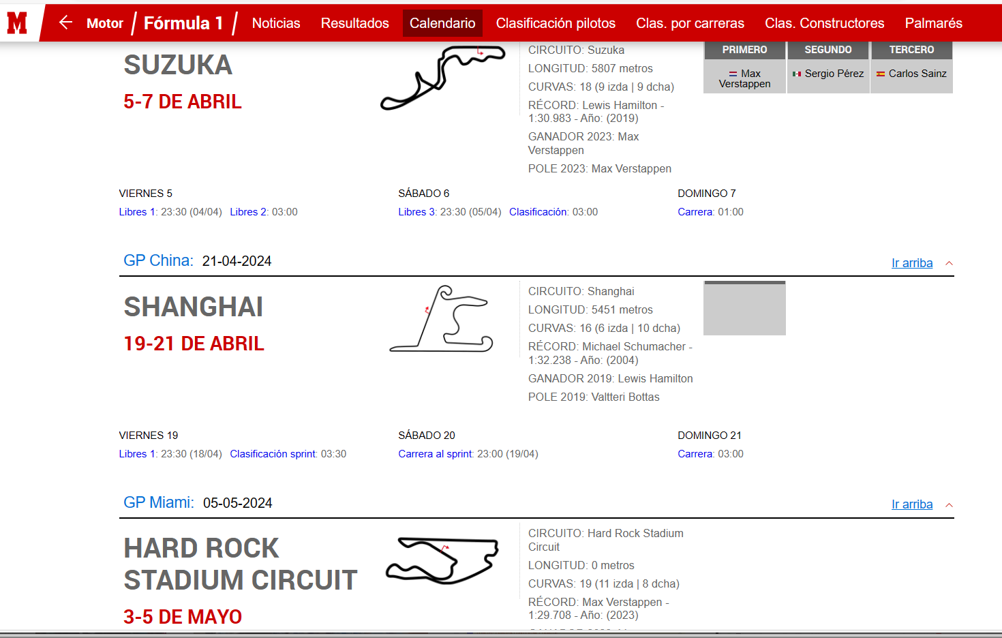Select Carlos Sainz in podium table
1002x638 pixels.
(917, 74)
